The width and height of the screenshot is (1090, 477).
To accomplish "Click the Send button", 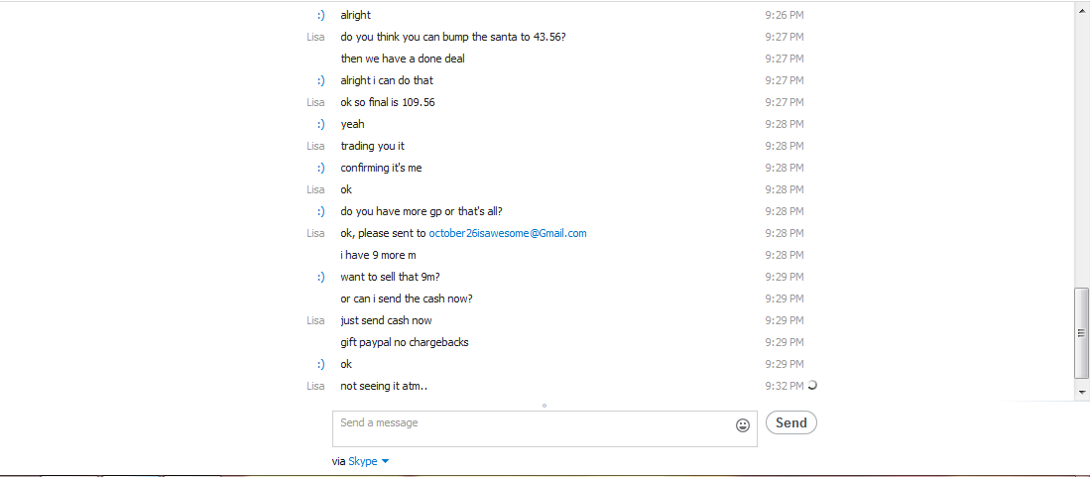I will [x=791, y=422].
